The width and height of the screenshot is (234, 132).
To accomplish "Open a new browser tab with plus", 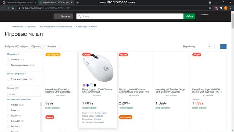I will click(x=78, y=3).
